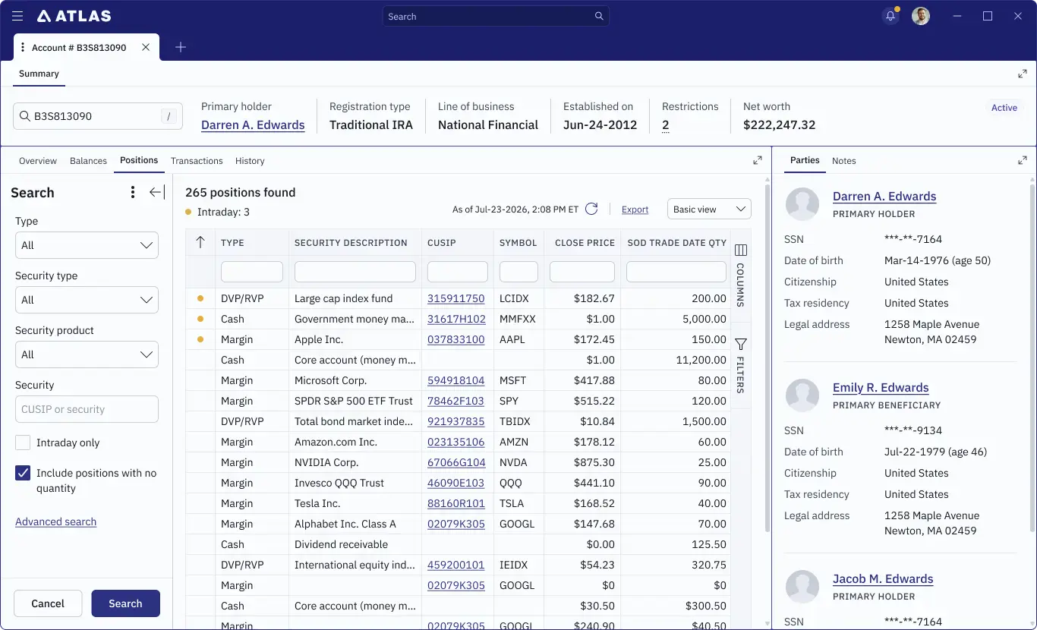This screenshot has width=1037, height=630.
Task: Open the Columns side panel
Action: pyautogui.click(x=741, y=274)
